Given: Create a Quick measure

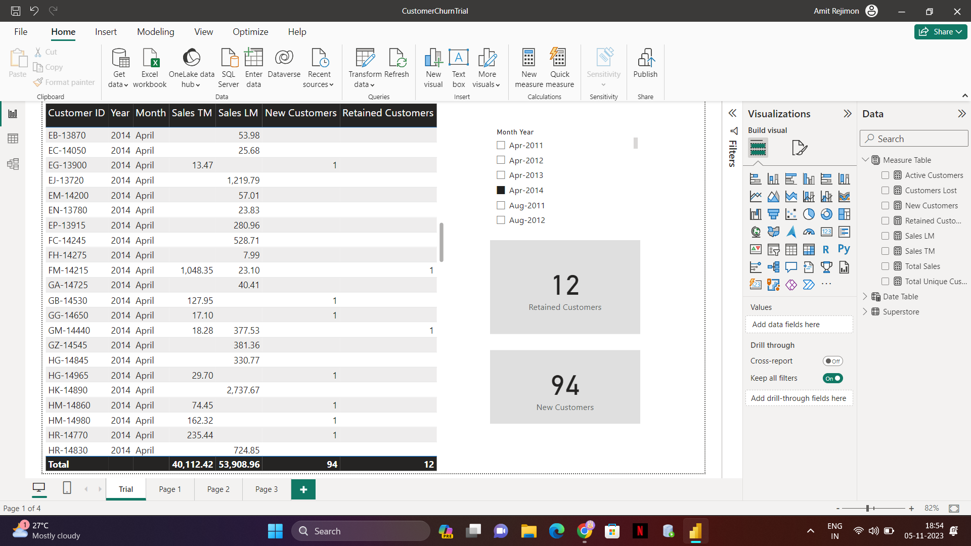Looking at the screenshot, I should click(560, 68).
